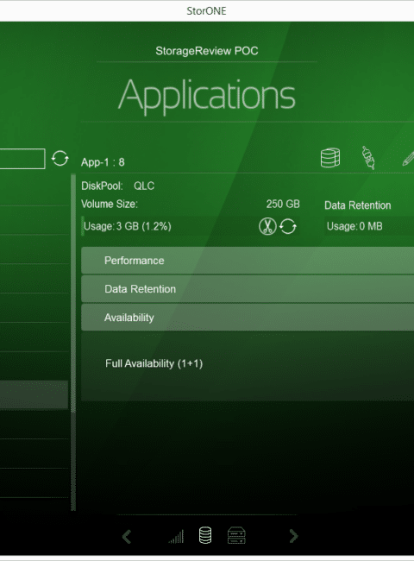Viewport: 414px width, 561px height.
Task: Go to previous page with the left chevron
Action: pyautogui.click(x=127, y=536)
